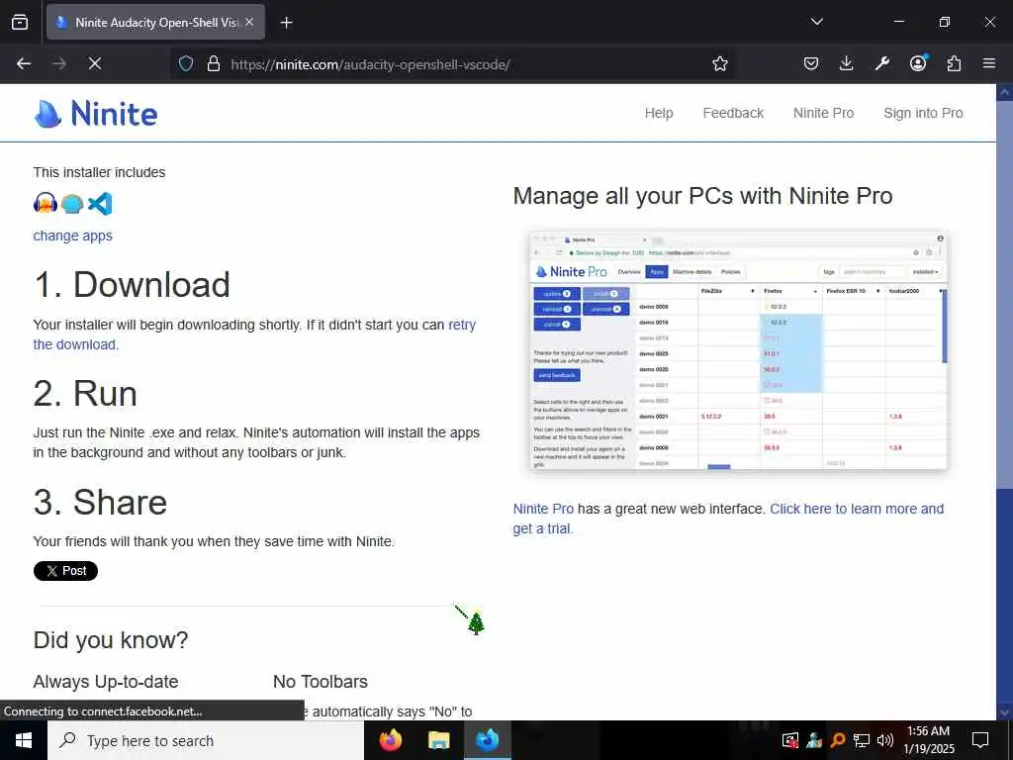Click the Ninite Pro text link
Viewport: 1013px width, 760px height.
[543, 509]
